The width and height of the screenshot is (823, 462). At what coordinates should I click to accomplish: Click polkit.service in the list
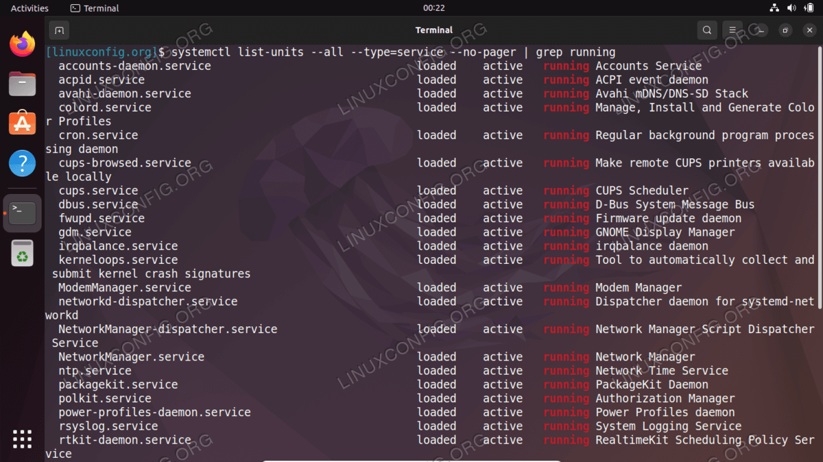point(105,398)
